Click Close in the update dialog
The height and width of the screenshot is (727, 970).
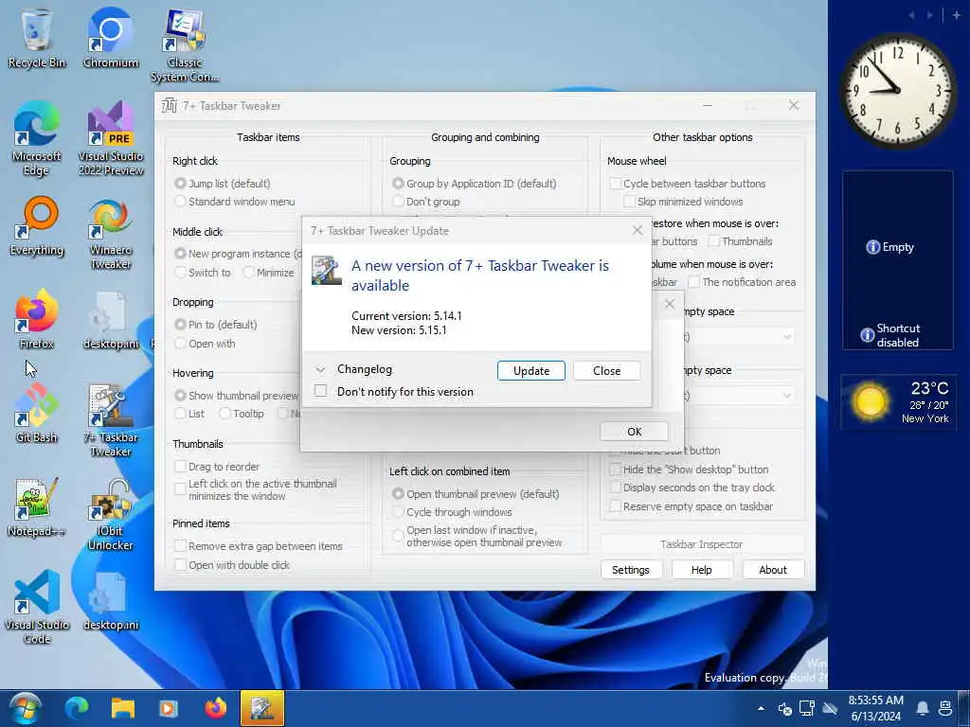pyautogui.click(x=606, y=370)
